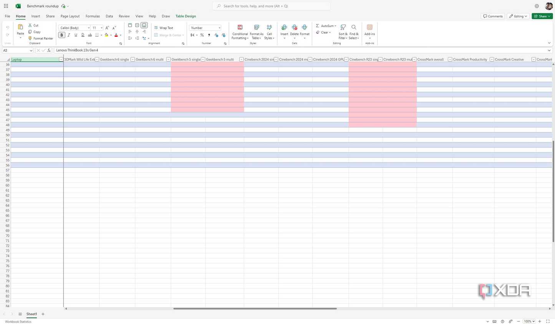555x324 pixels.
Task: Decrease font size with the smaller A icon
Action: [x=114, y=28]
